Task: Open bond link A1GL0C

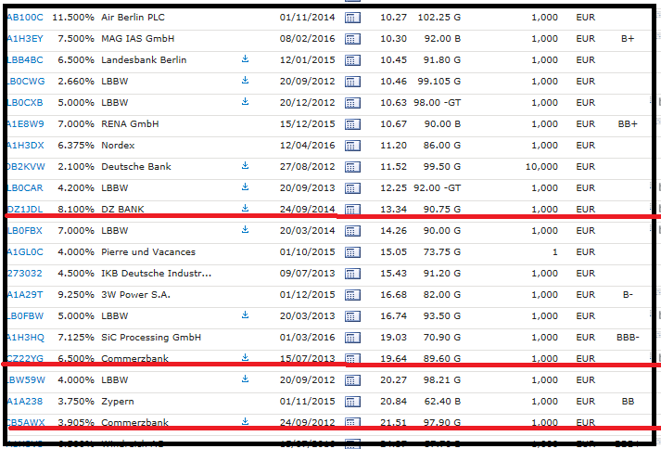Action: tap(25, 252)
